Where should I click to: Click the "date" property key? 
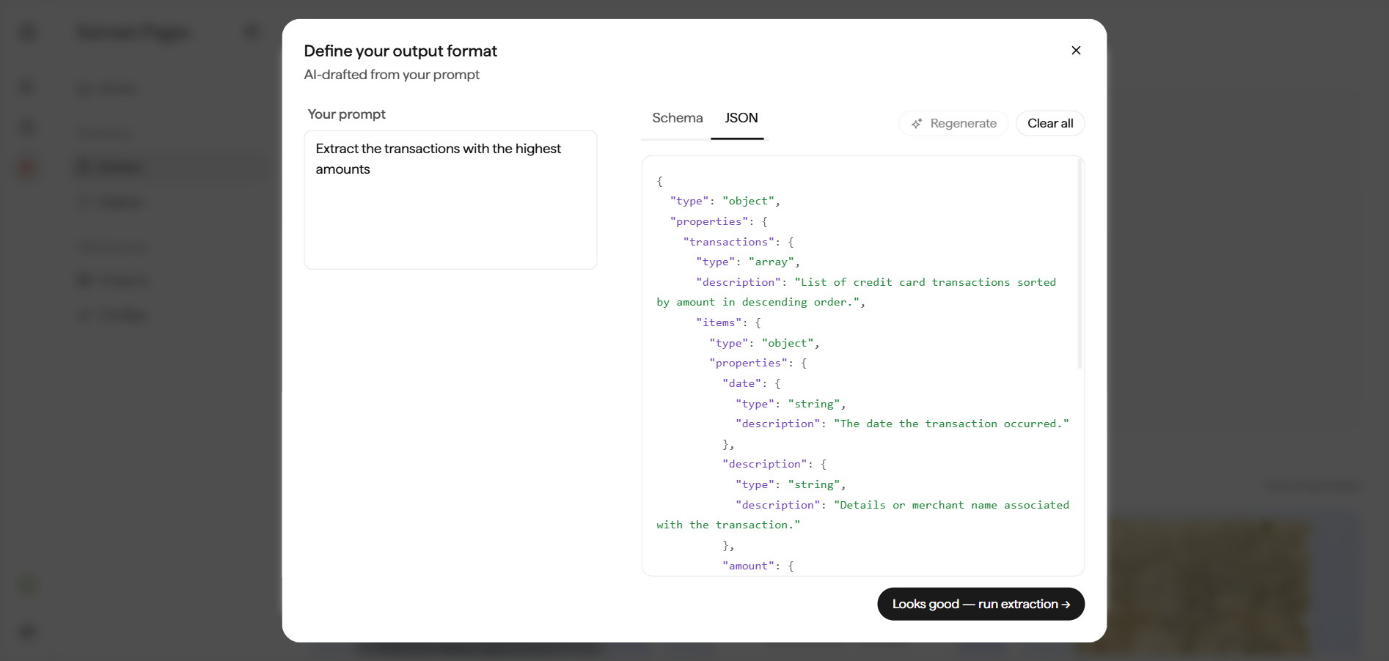(741, 383)
